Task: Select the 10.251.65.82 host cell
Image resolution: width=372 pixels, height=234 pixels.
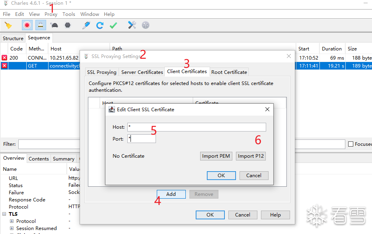Action: pyautogui.click(x=64, y=58)
